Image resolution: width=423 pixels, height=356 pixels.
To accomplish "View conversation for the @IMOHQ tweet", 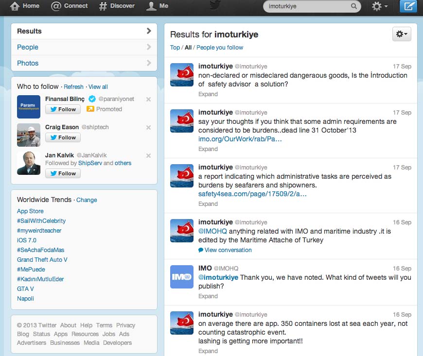I will [x=228, y=250].
